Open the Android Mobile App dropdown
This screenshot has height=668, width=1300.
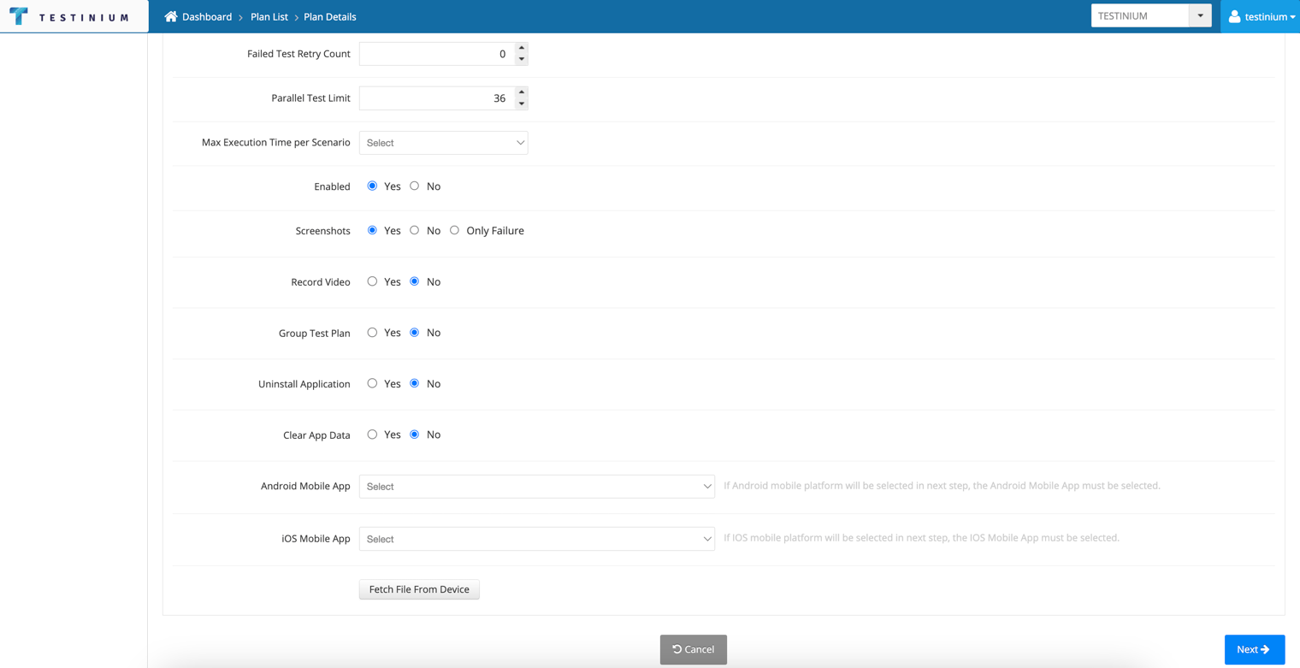537,487
